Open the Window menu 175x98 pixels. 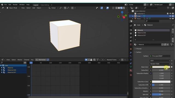point(22,5)
